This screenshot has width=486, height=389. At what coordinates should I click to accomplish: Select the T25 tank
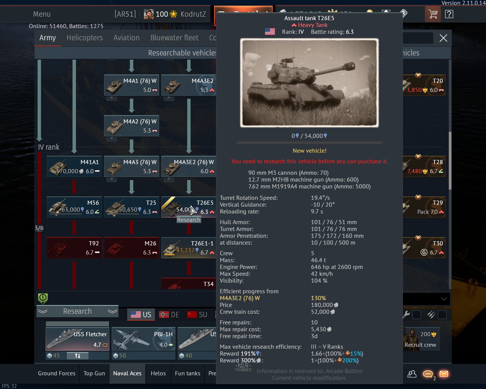tap(131, 207)
